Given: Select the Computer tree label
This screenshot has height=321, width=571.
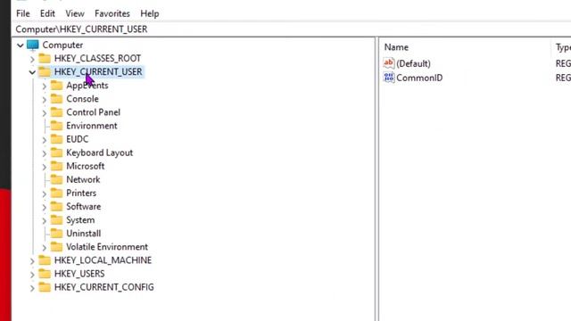Looking at the screenshot, I should [x=62, y=45].
